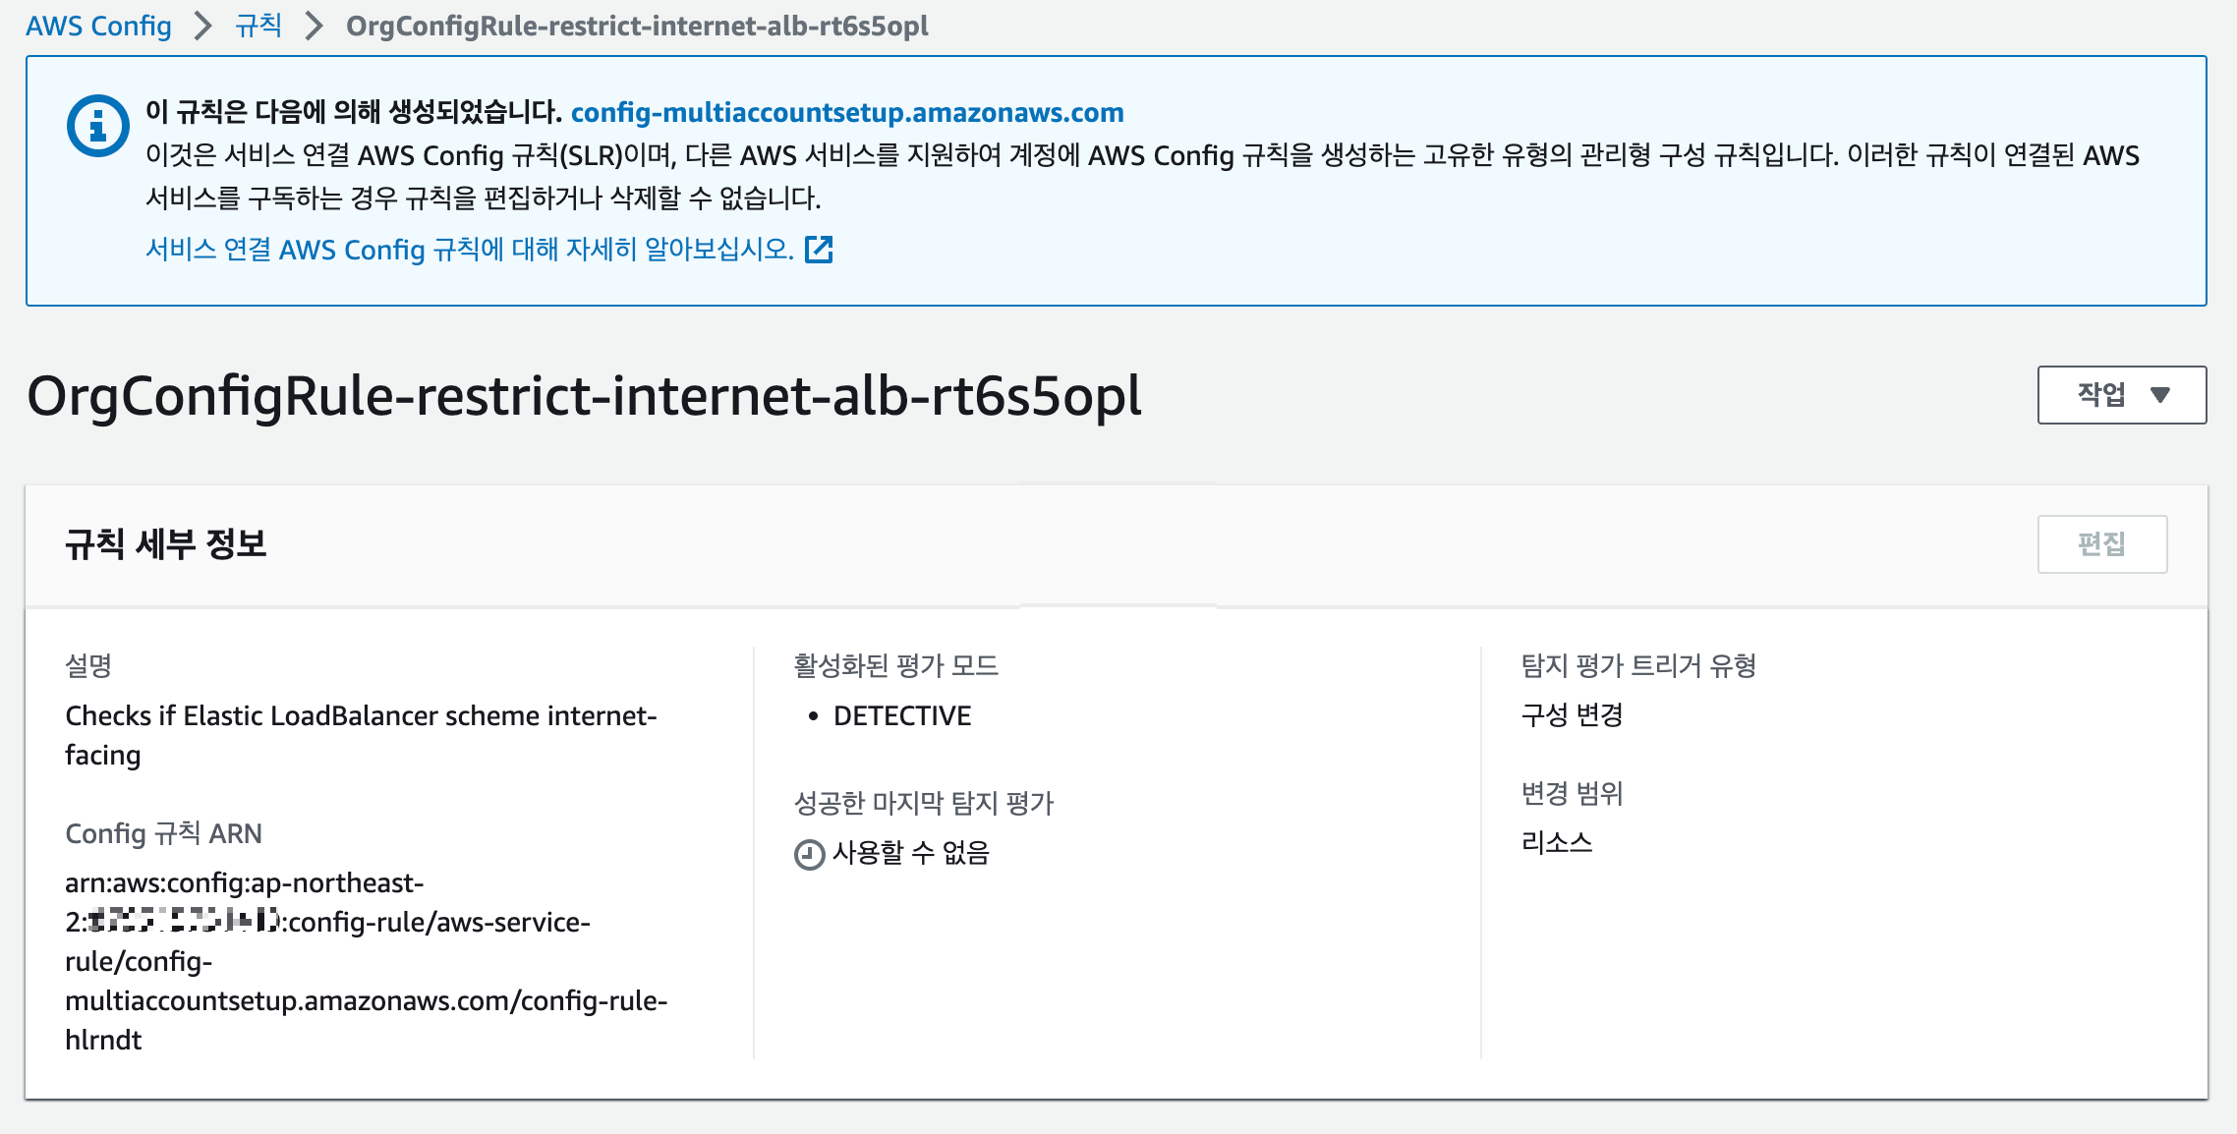Click the 리소스 change scope value
2237x1134 pixels.
(1556, 842)
